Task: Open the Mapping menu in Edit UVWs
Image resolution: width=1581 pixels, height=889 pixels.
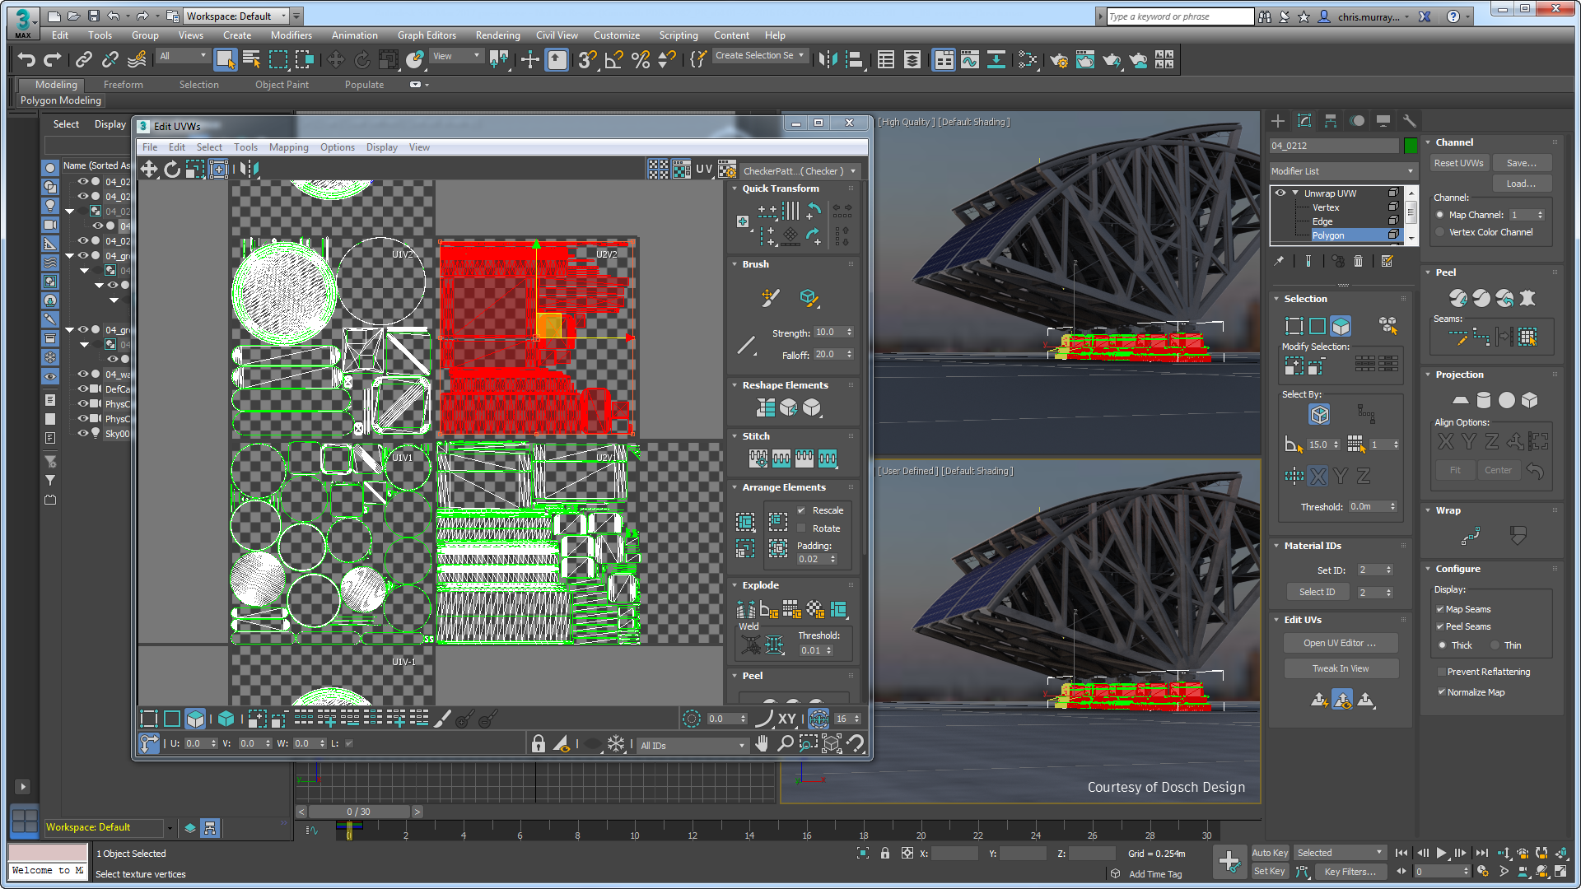Action: coord(287,147)
